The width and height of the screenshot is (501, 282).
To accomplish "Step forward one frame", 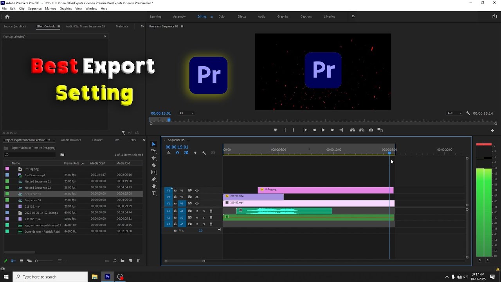I will coord(332,130).
